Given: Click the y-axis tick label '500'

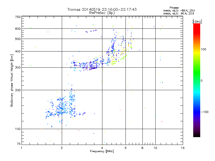Looking at the screenshot, I should [18, 39].
